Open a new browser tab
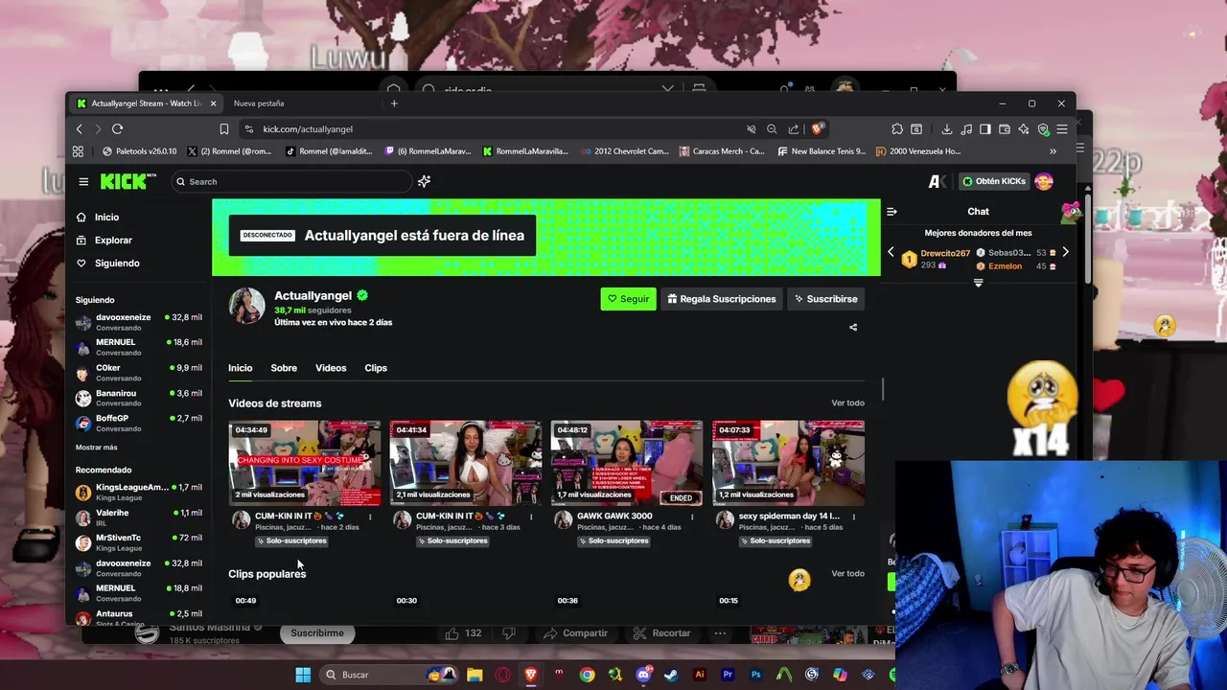Viewport: 1227px width, 690px height. click(394, 103)
